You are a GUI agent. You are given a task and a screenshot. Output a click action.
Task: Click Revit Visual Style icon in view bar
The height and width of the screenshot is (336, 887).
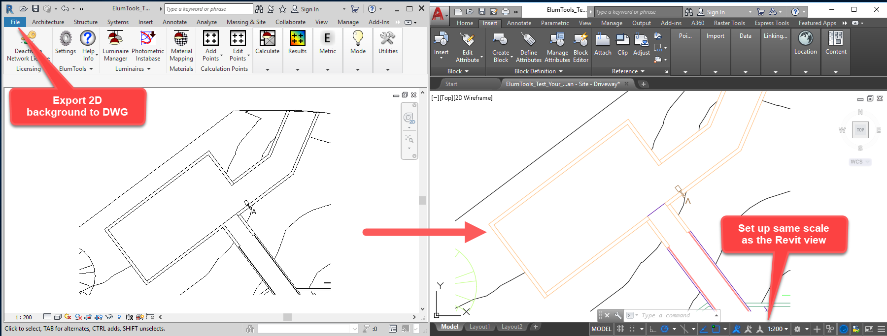pyautogui.click(x=58, y=317)
